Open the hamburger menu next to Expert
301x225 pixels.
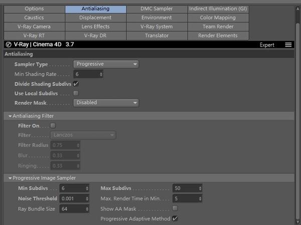(288, 45)
